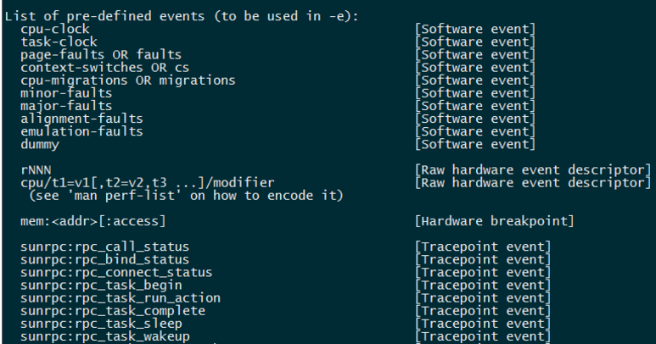
Task: Select sunrpc:rpc_call_status tracepoint
Action: click(104, 247)
